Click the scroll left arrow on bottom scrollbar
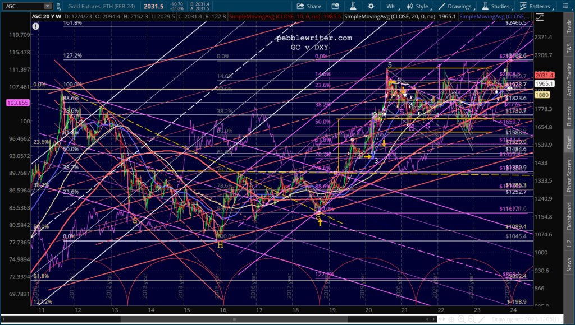Viewport: 575px width, 325px height. [x=4, y=319]
